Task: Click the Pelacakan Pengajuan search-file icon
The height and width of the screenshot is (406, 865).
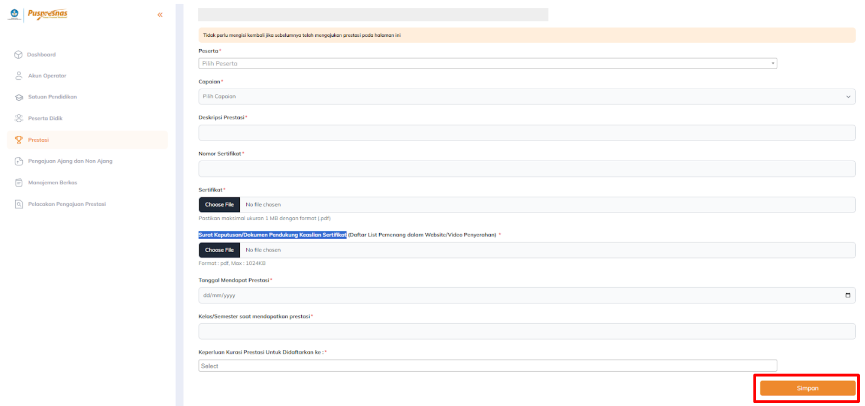Action: coord(19,204)
